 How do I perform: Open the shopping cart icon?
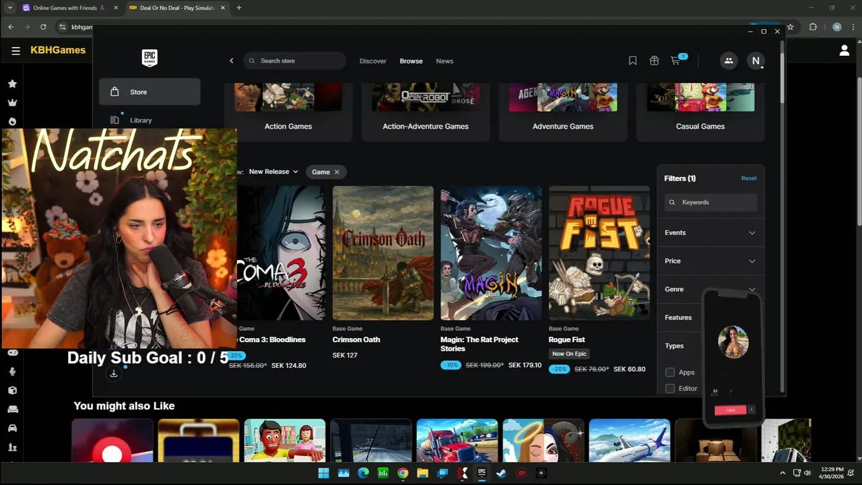pos(675,61)
